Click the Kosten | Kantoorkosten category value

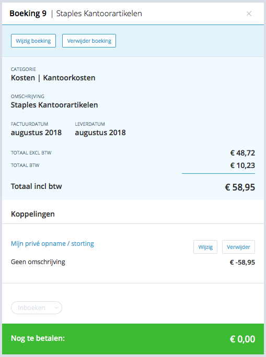53,78
